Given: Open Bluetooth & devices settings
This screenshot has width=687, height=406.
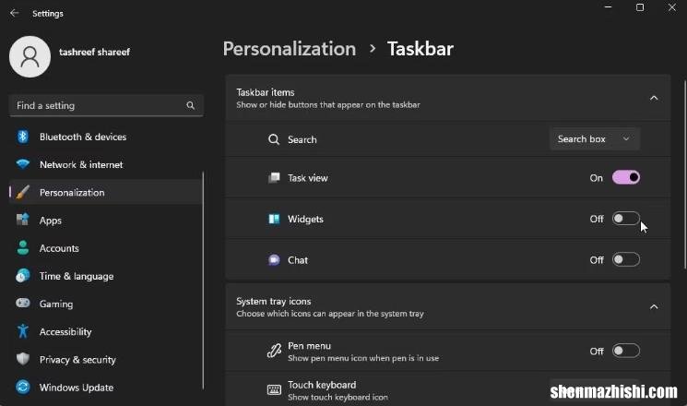Looking at the screenshot, I should point(106,137).
